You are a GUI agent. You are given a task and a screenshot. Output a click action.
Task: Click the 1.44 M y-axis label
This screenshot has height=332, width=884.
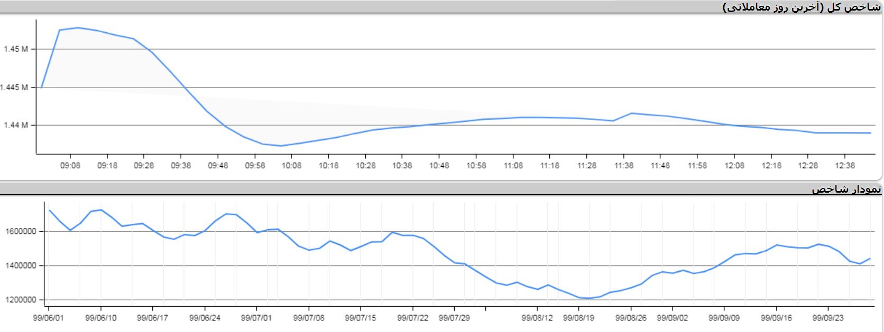click(x=16, y=126)
